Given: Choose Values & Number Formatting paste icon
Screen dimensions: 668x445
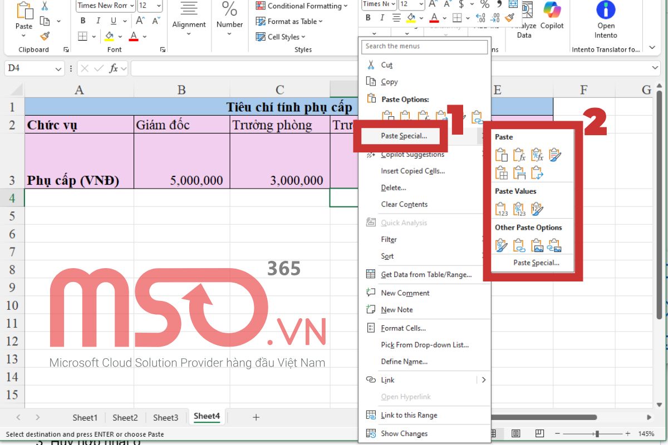Looking at the screenshot, I should pos(519,209).
